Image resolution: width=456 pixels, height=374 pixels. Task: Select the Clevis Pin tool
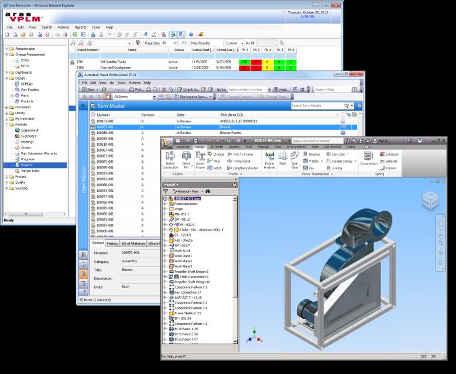(186, 160)
